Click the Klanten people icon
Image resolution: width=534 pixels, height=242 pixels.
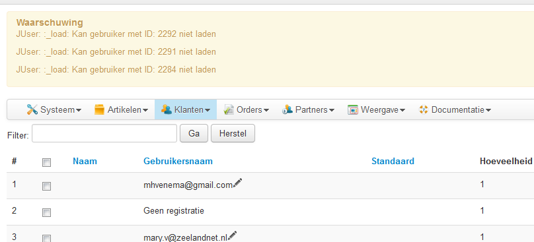166,109
